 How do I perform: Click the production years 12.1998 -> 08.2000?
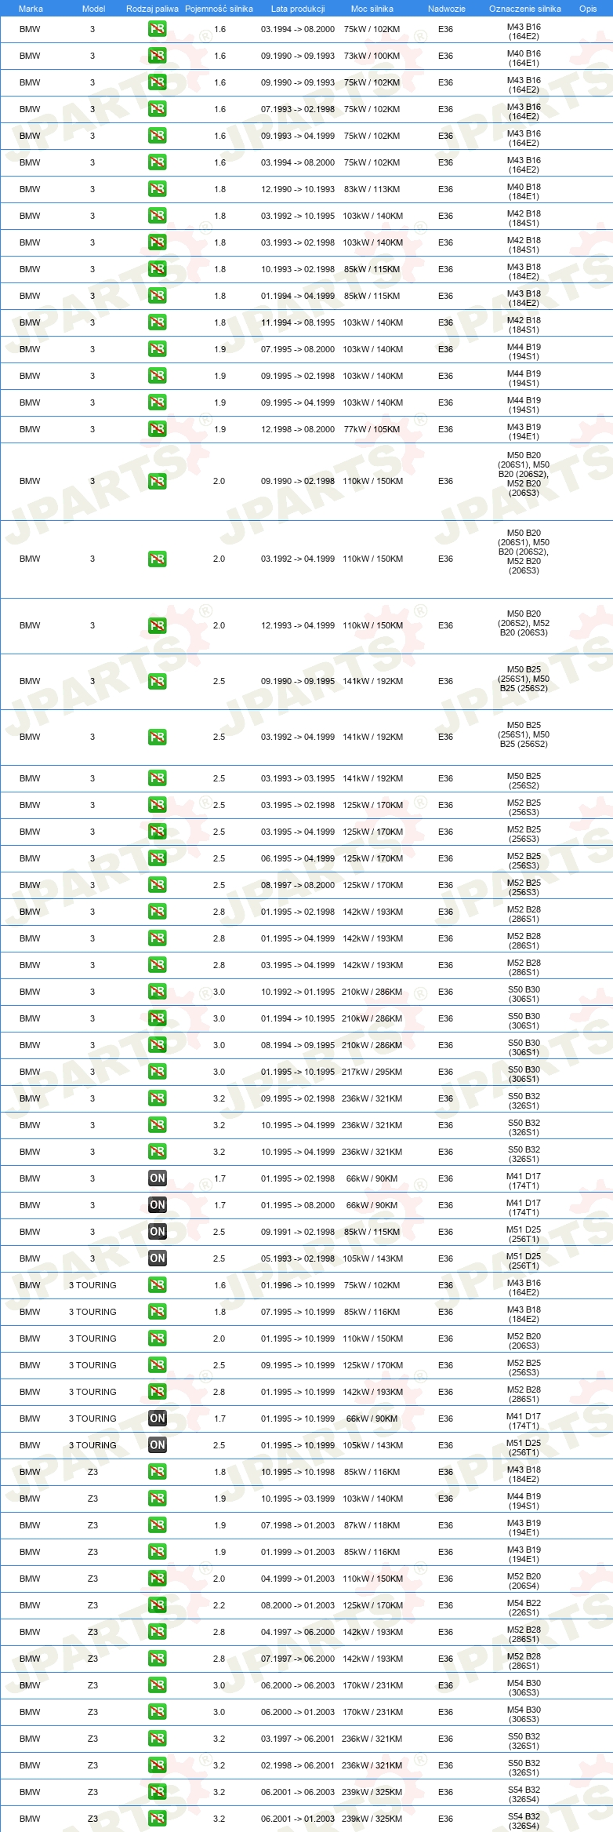tap(298, 429)
